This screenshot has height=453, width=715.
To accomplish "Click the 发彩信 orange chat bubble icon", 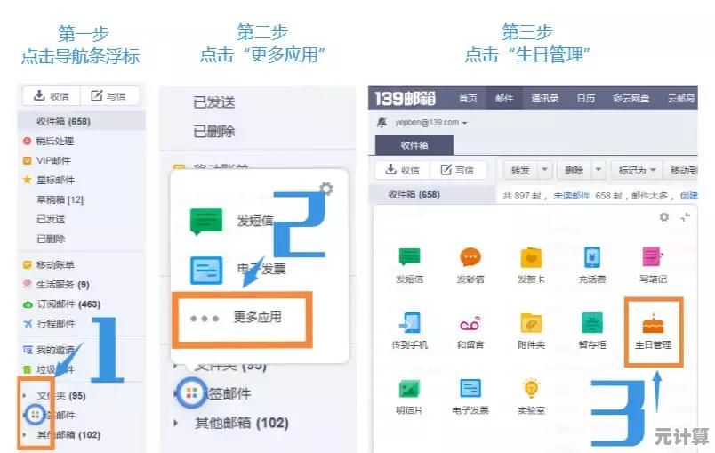I will click(470, 258).
